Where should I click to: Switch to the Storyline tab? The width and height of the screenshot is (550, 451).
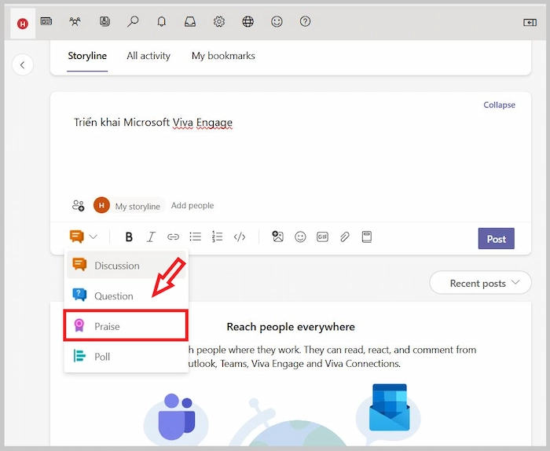87,56
